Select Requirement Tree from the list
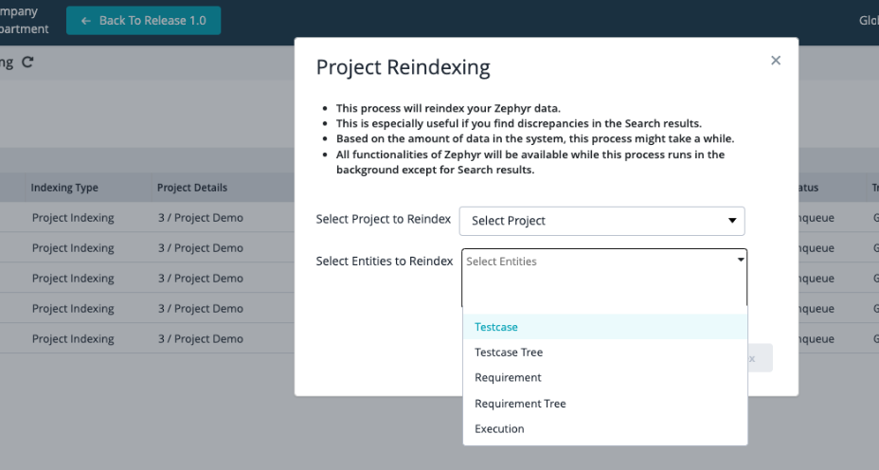 coord(520,404)
